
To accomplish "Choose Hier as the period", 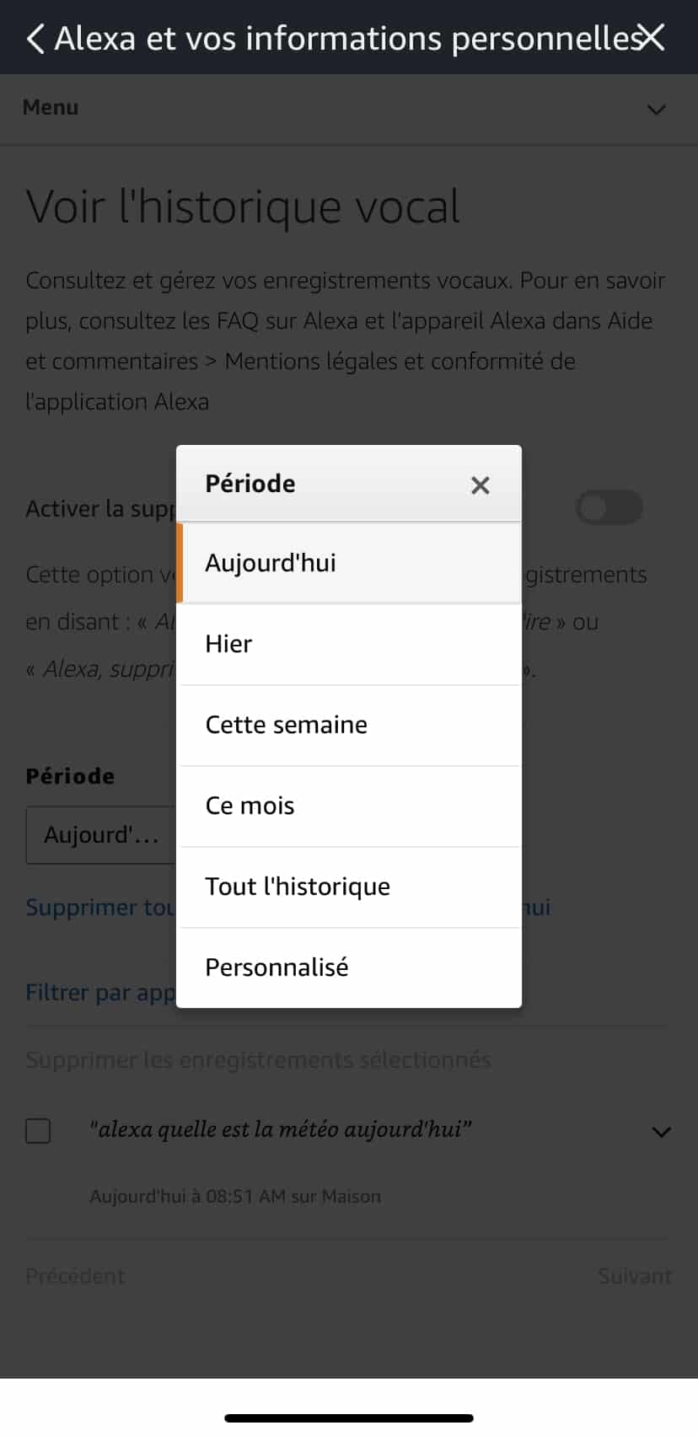I will click(349, 644).
